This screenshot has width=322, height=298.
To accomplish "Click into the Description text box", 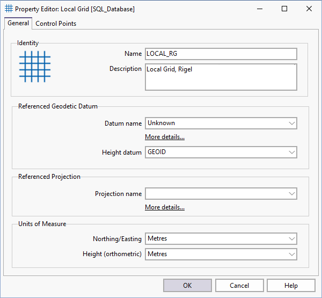I will (x=221, y=77).
